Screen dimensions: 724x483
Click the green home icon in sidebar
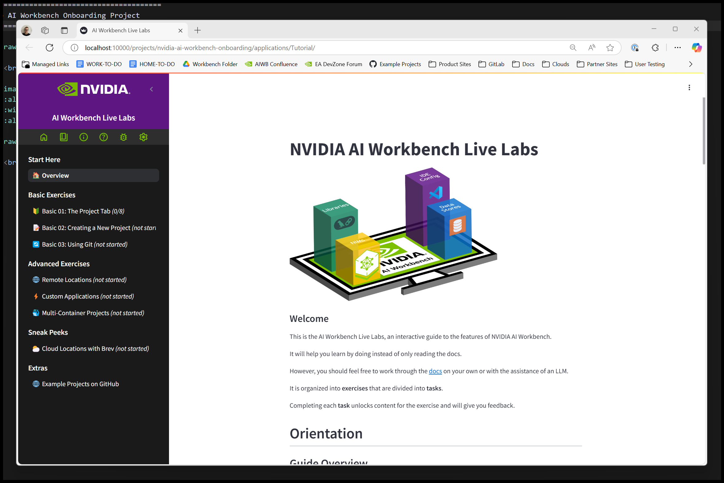(44, 137)
